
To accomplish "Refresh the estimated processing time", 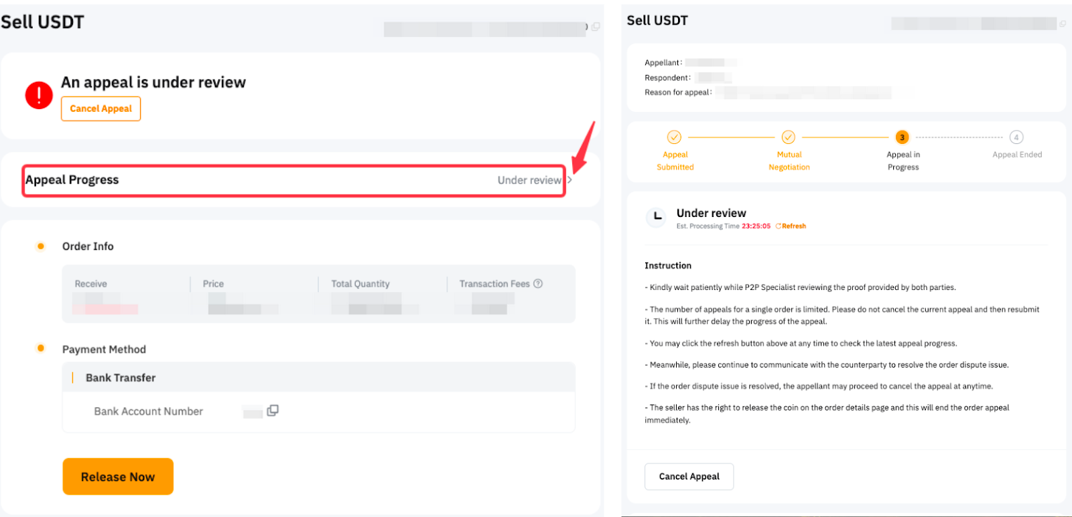I will 791,226.
